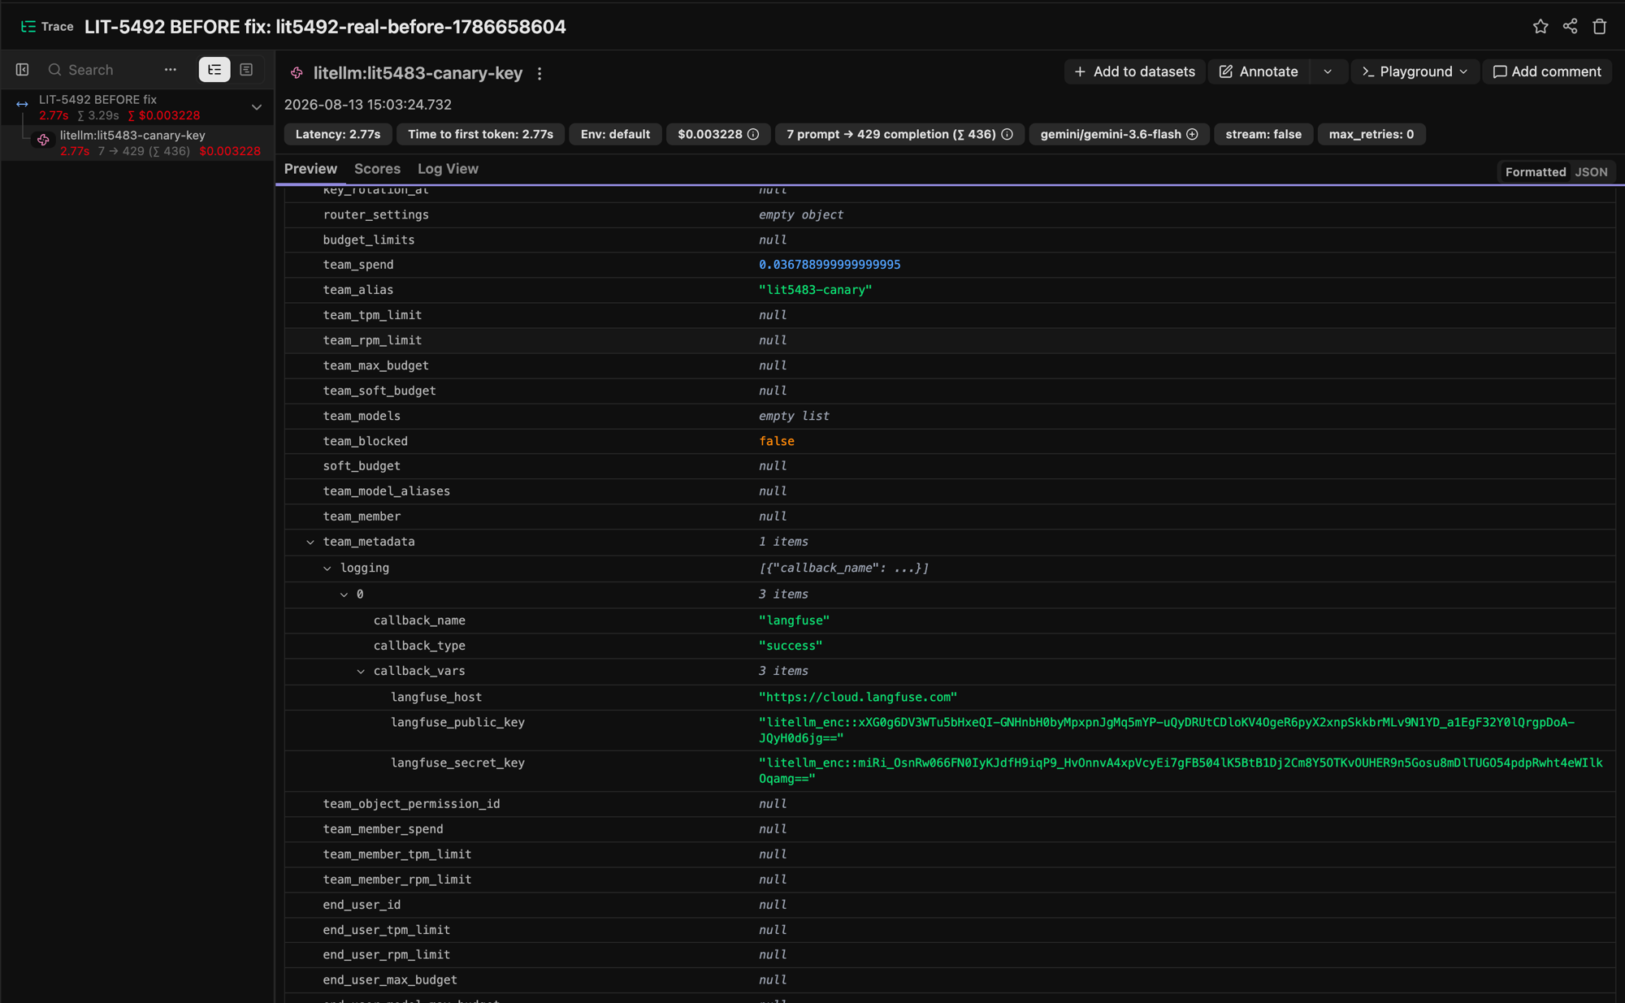
Task: Click the team_alias value "lit5483-canary"
Action: (815, 290)
